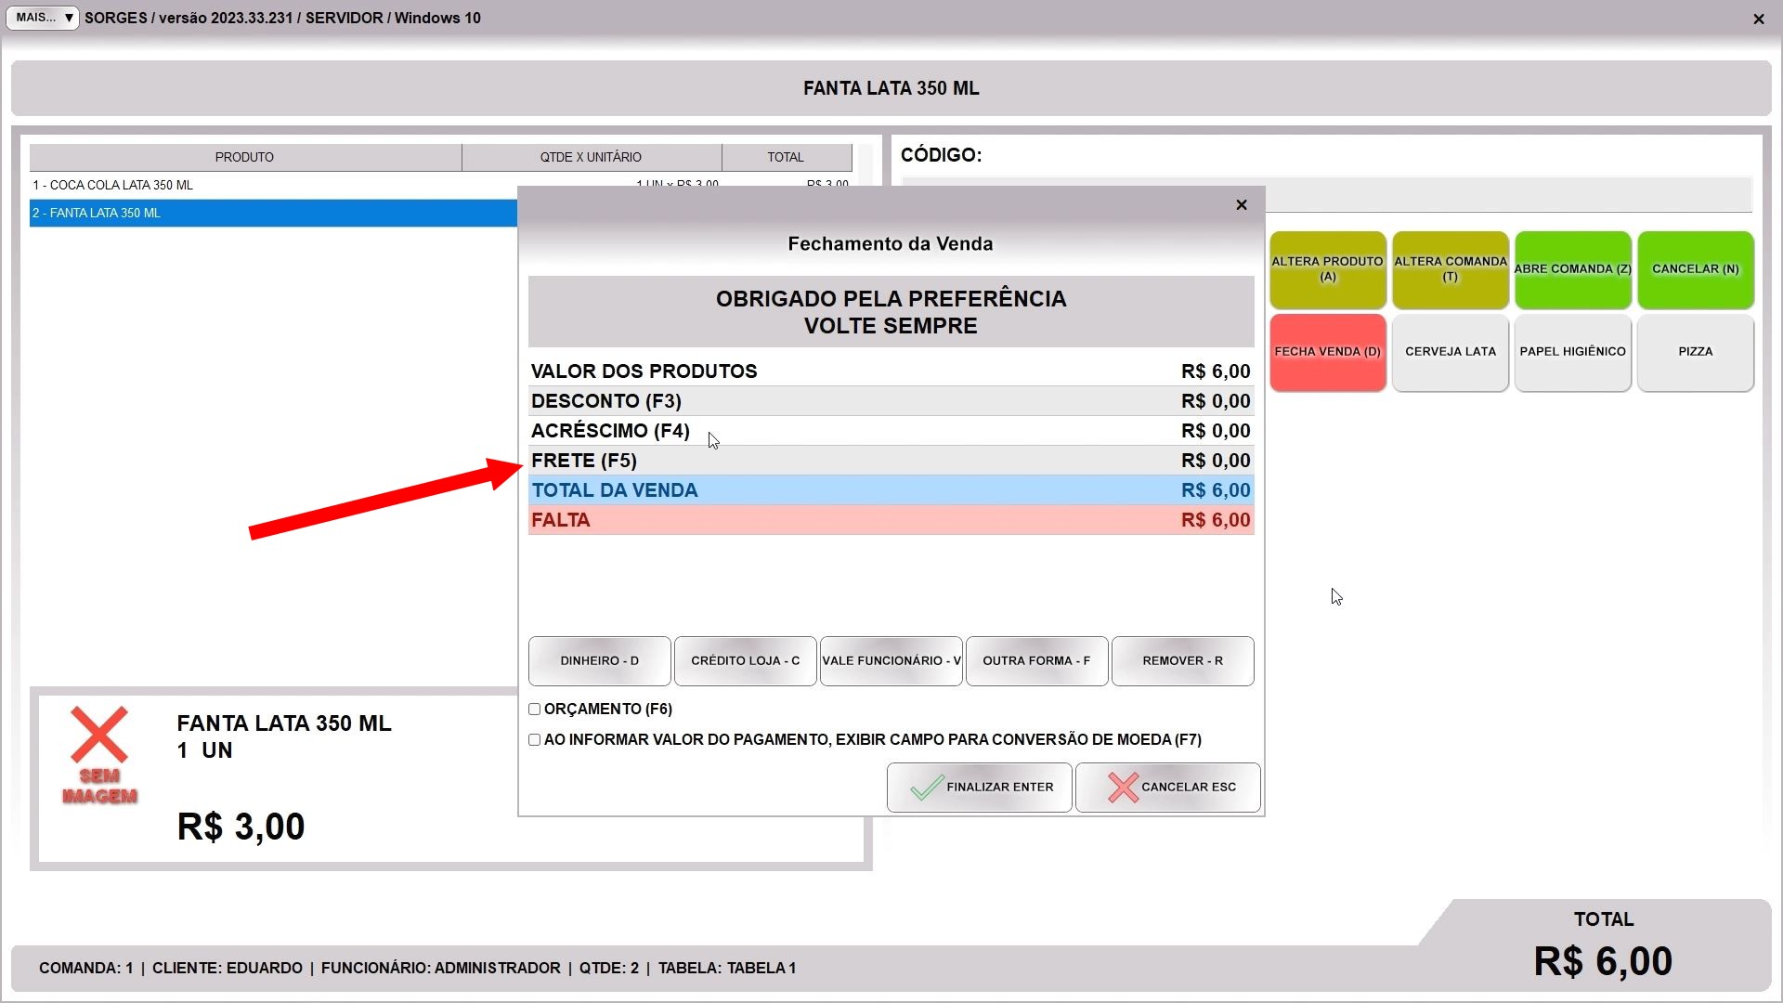This screenshot has width=1783, height=1003.
Task: Add PAPEL HIGIÊNICO product shortcut
Action: coord(1573,352)
